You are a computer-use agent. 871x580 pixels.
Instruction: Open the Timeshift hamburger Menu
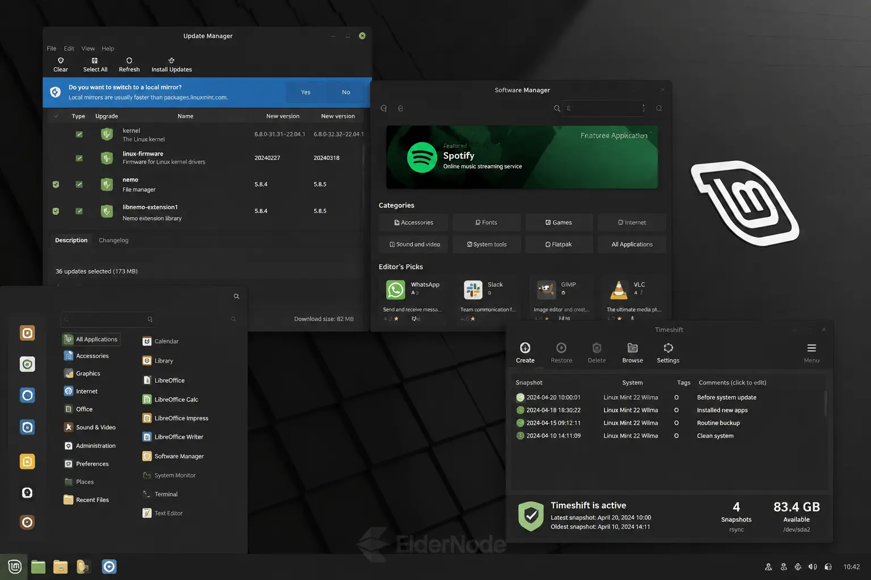(811, 353)
